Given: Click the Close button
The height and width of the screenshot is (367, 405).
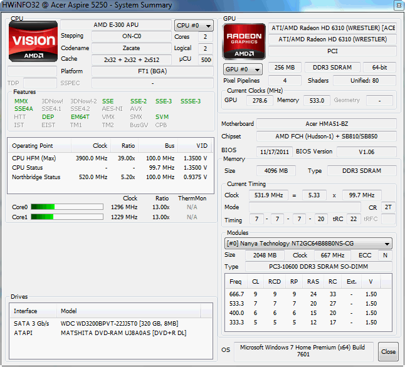Looking at the screenshot, I should click(x=388, y=351).
